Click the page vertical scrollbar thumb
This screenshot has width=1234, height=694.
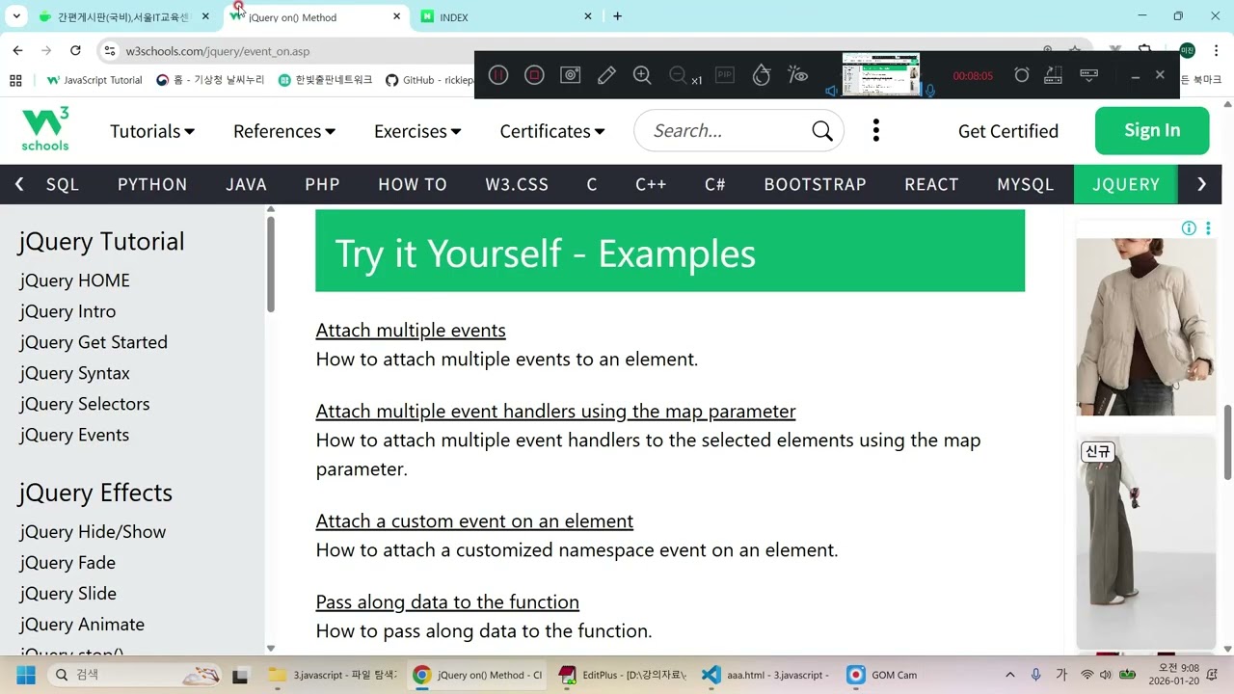tap(1228, 441)
